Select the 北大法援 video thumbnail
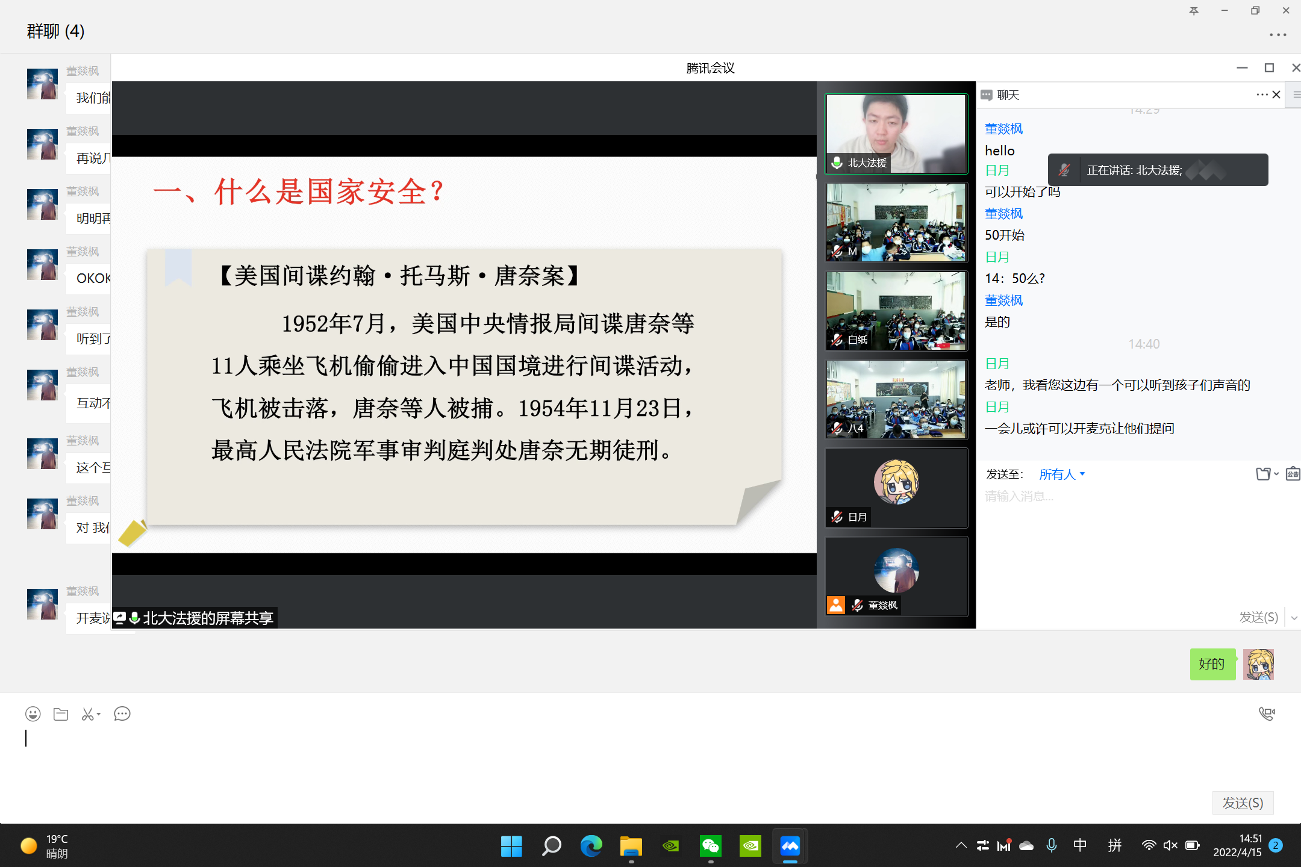Screen dimensions: 1301x867 (896, 134)
